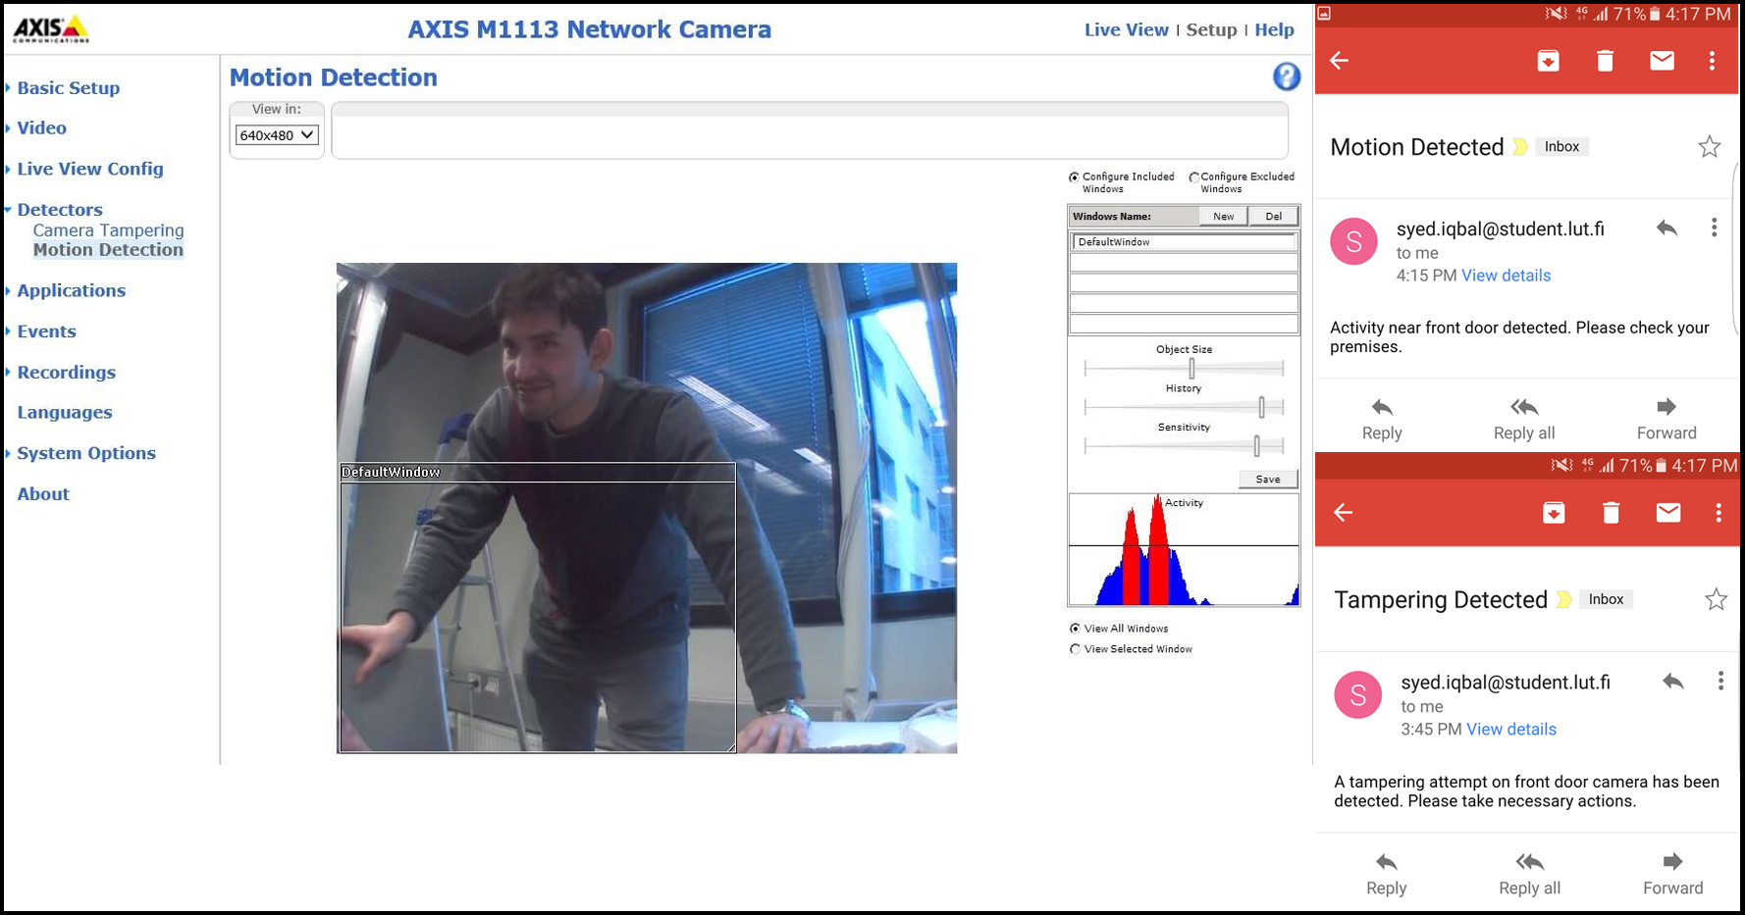Select View All Windows option
Screen dimensions: 1746x915
(x=1075, y=629)
